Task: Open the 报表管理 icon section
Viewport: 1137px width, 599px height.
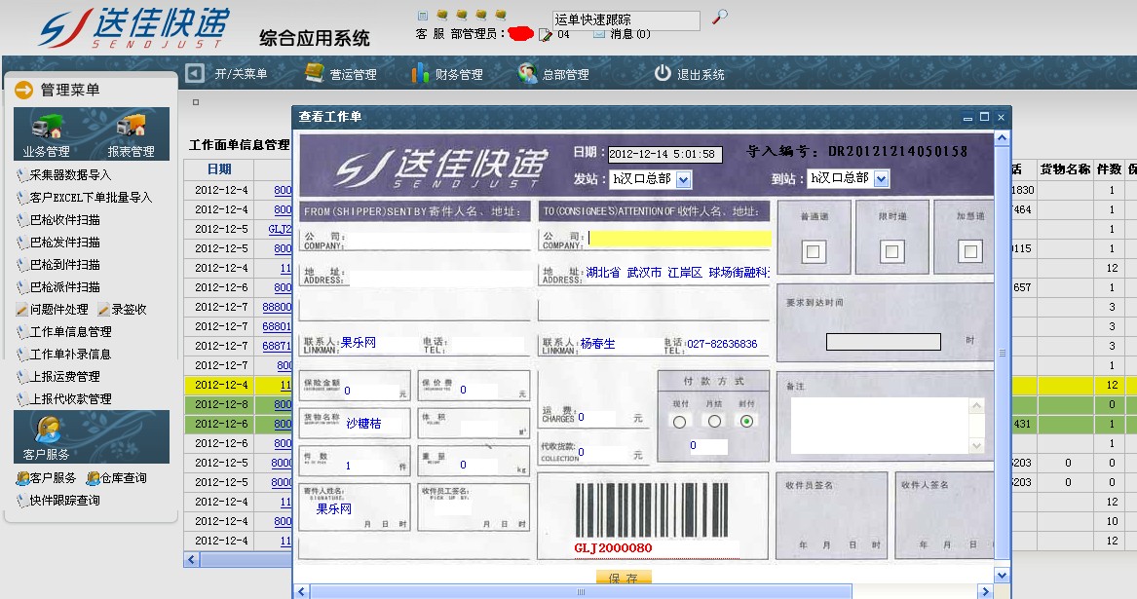Action: (x=131, y=130)
